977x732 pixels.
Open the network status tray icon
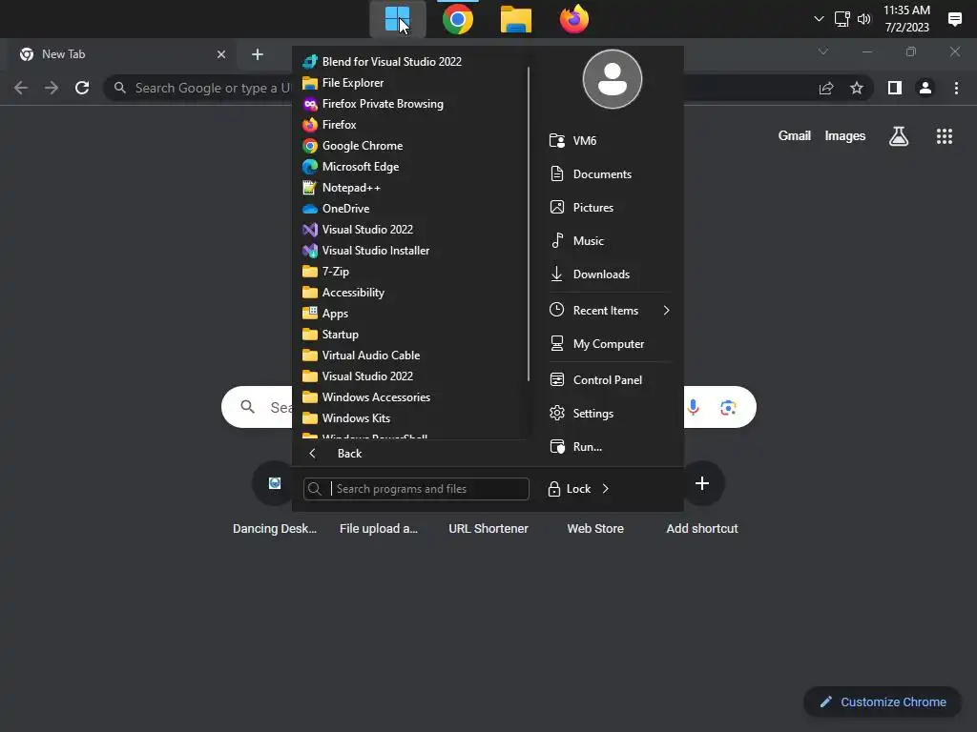(842, 19)
